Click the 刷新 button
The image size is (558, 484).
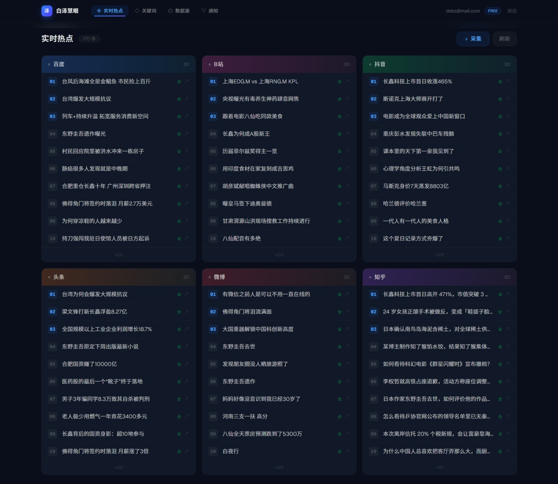[504, 39]
